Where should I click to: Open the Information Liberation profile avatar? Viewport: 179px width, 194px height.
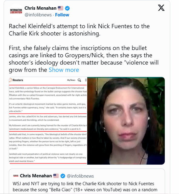[16, 11]
